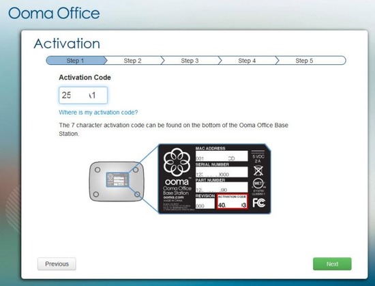Click the ooma flower logo on the label
Screen dimensions: 375x286
177,162
